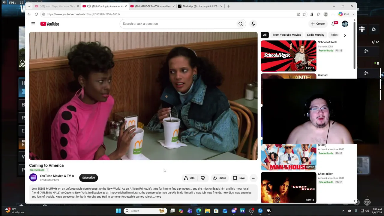The image size is (384, 216).
Task: Open browser Settings and more menu
Action: 333,14
